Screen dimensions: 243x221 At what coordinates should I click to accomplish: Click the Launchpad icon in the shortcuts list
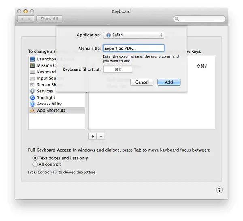[x=32, y=59]
